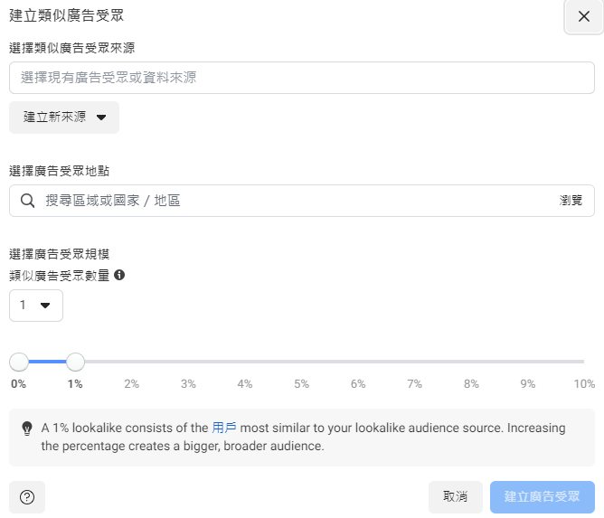Click the 10% label on slider scale

click(584, 384)
